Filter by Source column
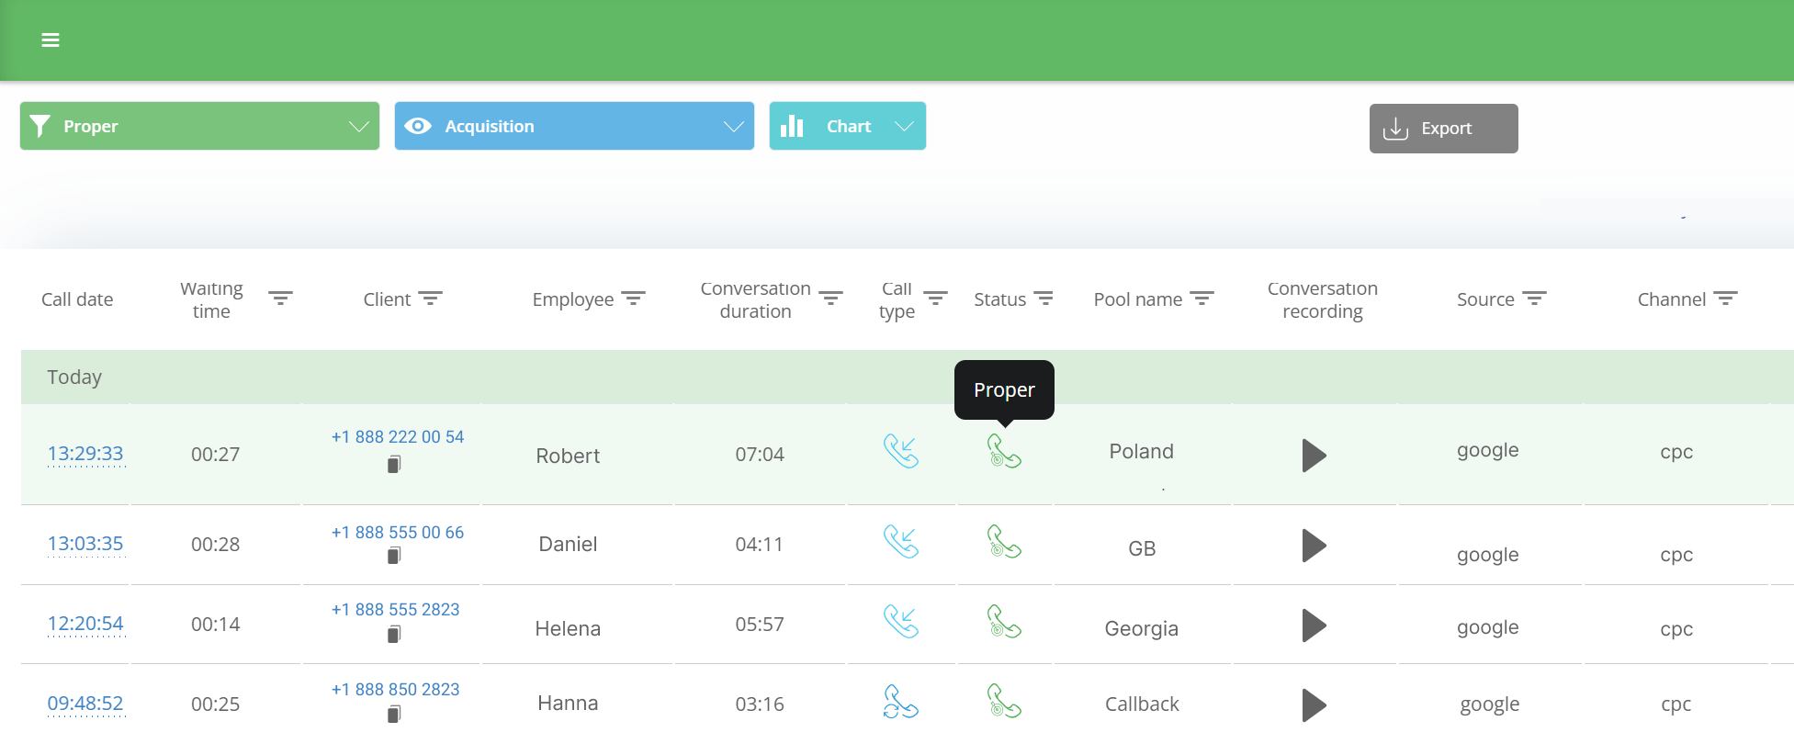Viewport: 1794px width, 755px height. click(1534, 298)
